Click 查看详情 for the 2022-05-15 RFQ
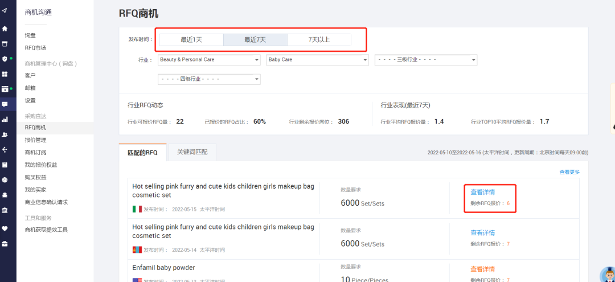 tap(482, 192)
